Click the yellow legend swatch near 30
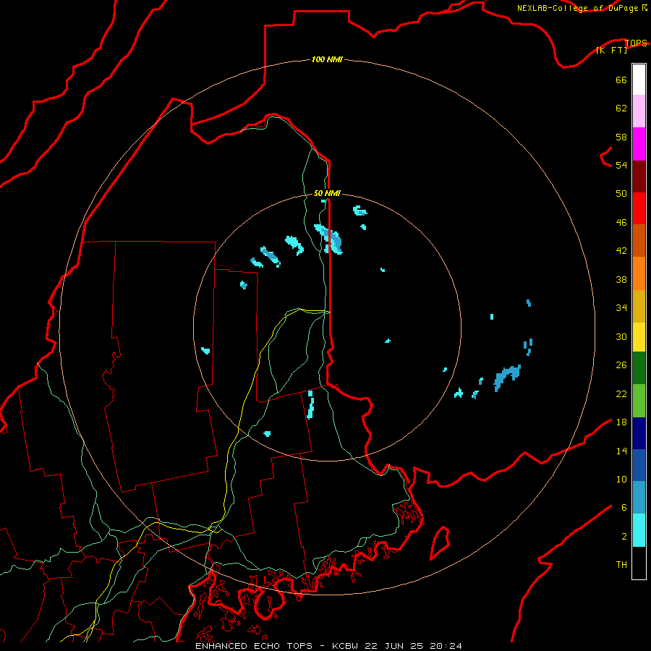 [639, 337]
